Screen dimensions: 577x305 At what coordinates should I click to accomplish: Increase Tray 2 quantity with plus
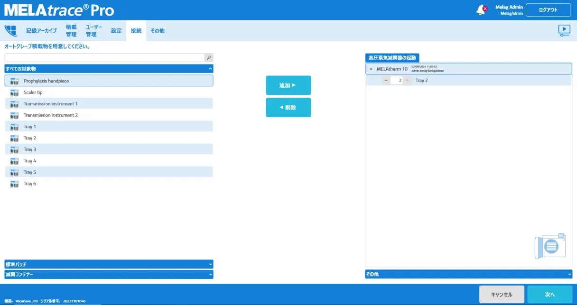point(407,81)
